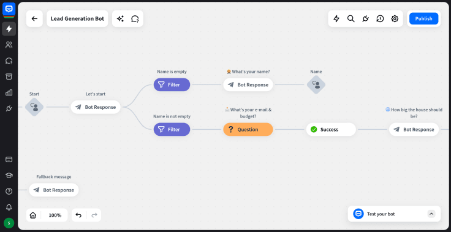451x232 pixels.
Task: Click the "What's your e-mail & budget?" label
Action: tap(248, 113)
